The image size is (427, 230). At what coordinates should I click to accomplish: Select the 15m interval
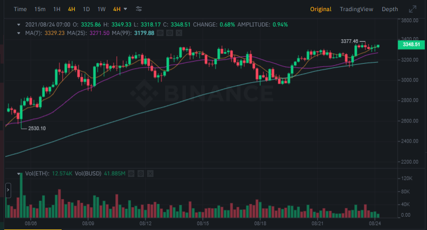[39, 9]
